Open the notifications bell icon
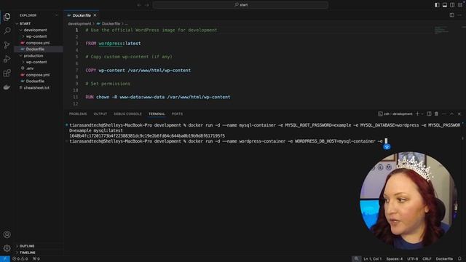The width and height of the screenshot is (466, 262). click(x=459, y=259)
